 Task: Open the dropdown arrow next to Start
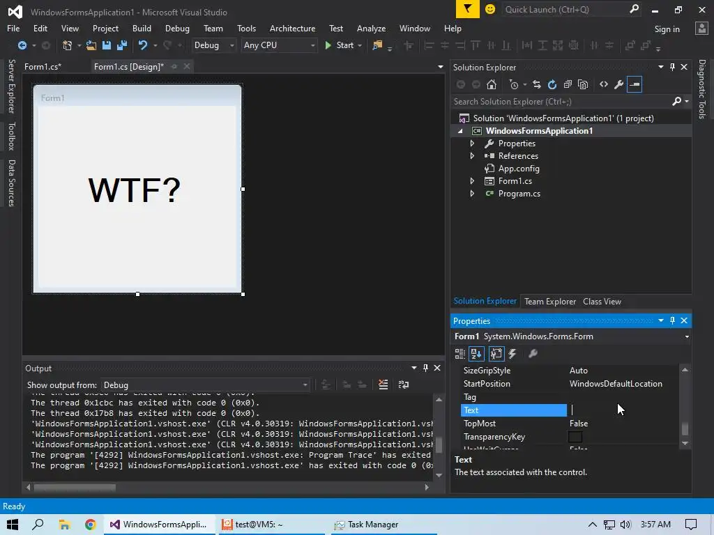pos(360,45)
